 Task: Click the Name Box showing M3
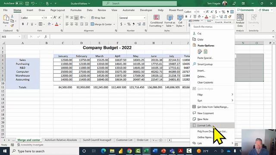(x=11, y=37)
